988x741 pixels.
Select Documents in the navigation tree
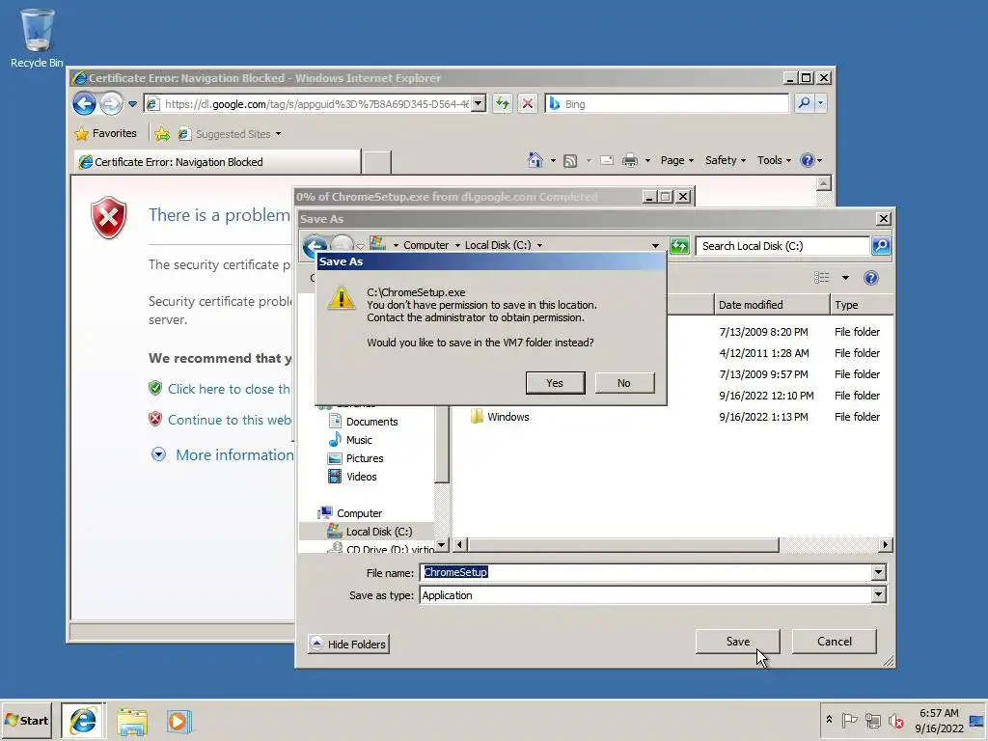371,422
